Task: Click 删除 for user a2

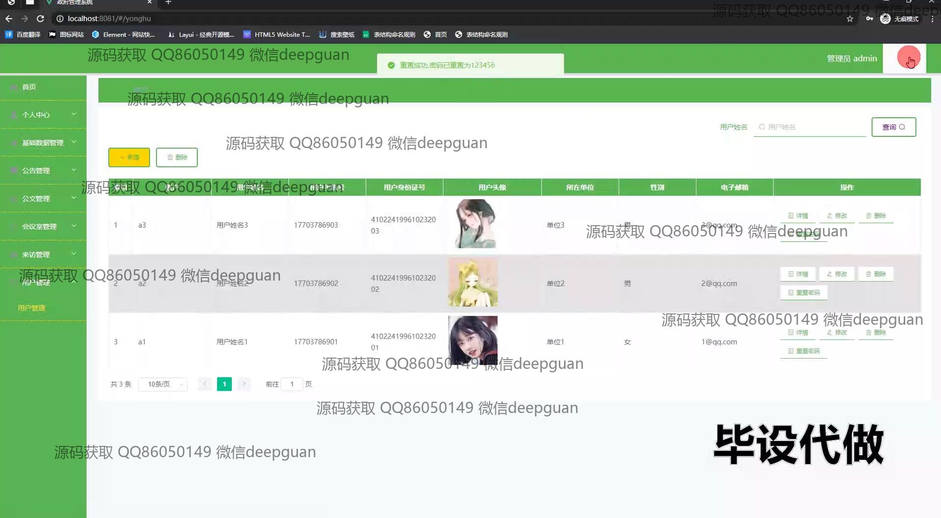Action: click(876, 274)
